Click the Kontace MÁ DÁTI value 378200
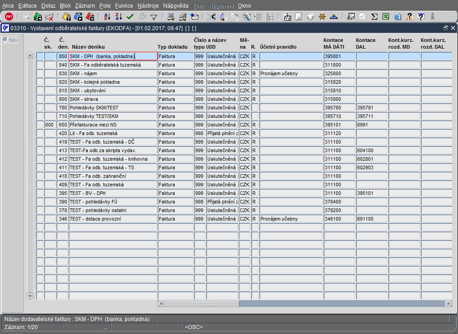This screenshot has height=334, width=458. pos(339,210)
